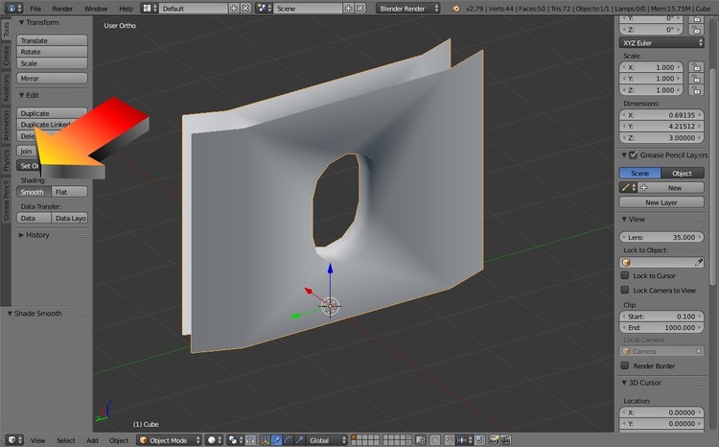Select the translate manipulator arrow icon
Screen dimensions: 719x447
coord(277,440)
